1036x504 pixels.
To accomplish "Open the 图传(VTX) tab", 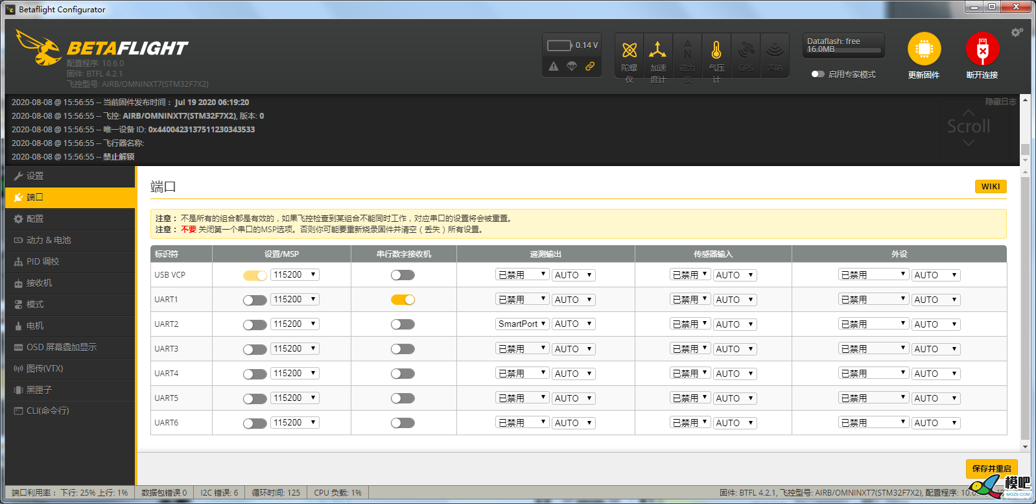I will click(x=70, y=368).
